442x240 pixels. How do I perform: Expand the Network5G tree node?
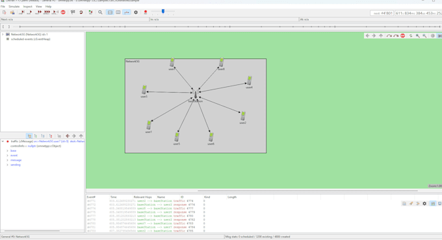tap(3, 34)
